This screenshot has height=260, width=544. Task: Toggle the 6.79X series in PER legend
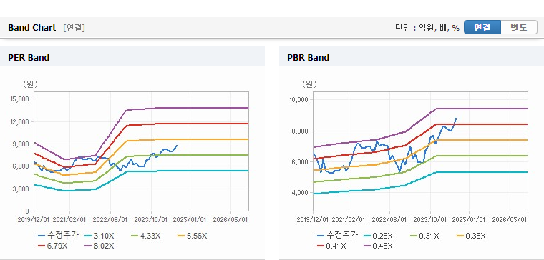[x=53, y=246]
